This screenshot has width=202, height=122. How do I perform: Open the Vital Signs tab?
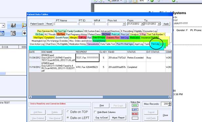[x=38, y=38]
